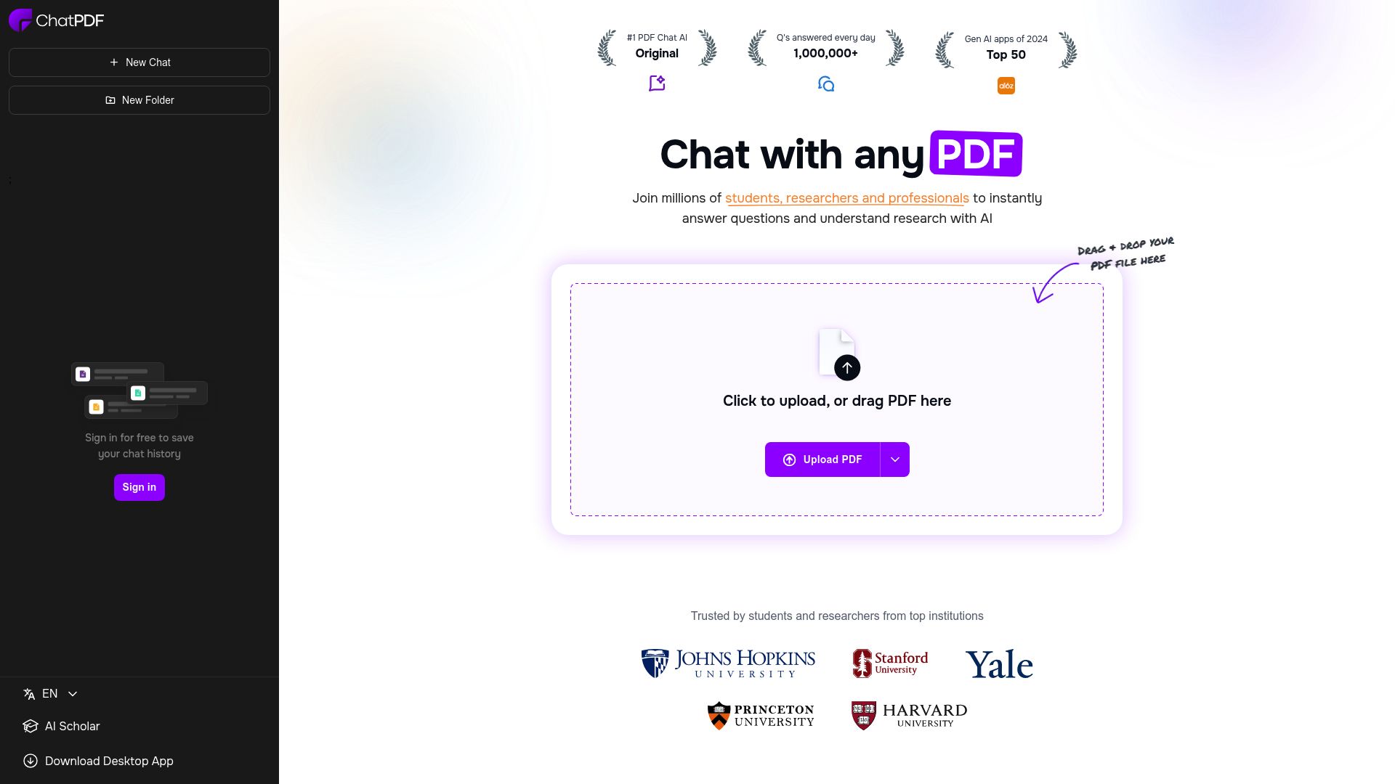
Task: Toggle the Sign in button
Action: pyautogui.click(x=139, y=486)
